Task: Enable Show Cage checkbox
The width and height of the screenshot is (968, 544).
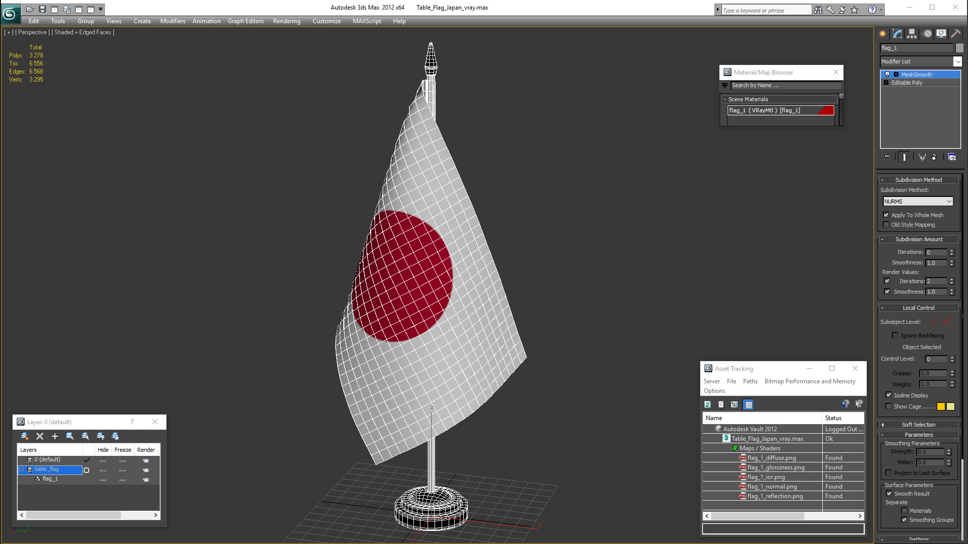Action: coord(889,406)
